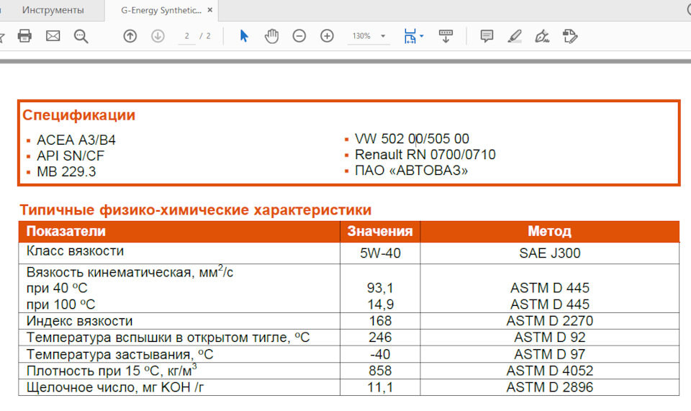The height and width of the screenshot is (411, 691).
Task: Click the Метод column header
Action: 549,231
